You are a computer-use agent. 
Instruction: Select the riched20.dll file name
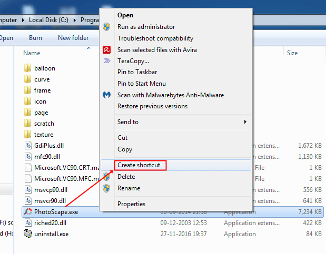click(x=50, y=223)
